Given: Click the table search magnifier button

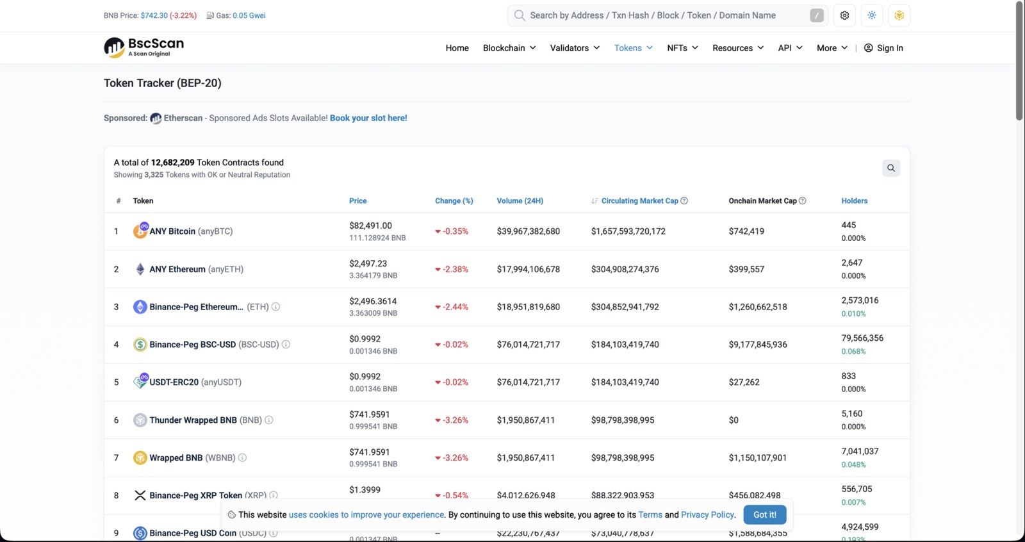Looking at the screenshot, I should tap(891, 168).
